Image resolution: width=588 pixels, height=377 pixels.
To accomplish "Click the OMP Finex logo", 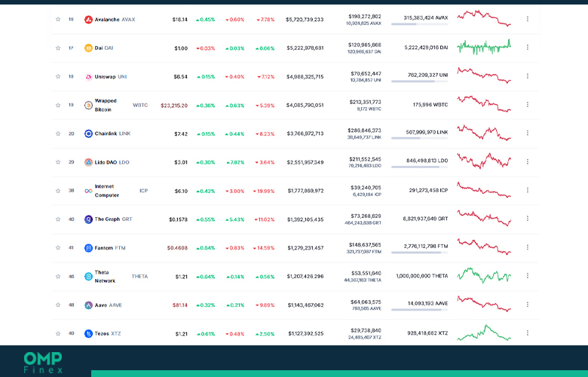I will (x=43, y=363).
